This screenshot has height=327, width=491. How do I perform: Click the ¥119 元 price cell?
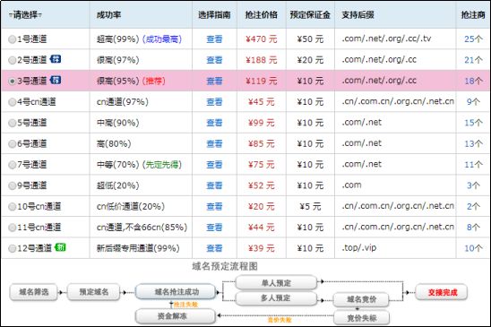tap(261, 81)
